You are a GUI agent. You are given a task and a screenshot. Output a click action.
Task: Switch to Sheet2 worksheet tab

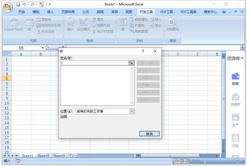click(43, 156)
